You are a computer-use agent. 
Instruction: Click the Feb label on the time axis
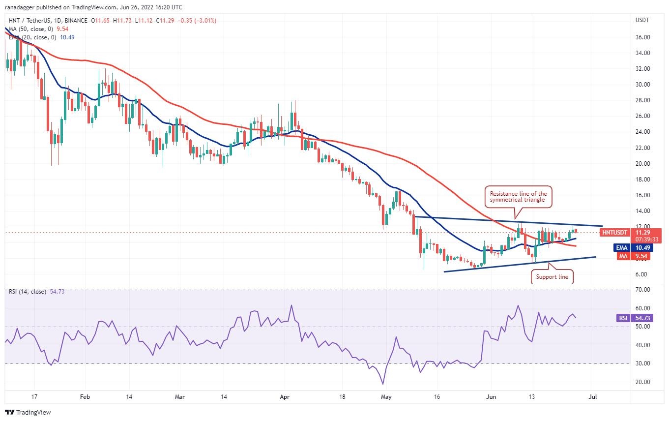pos(85,396)
